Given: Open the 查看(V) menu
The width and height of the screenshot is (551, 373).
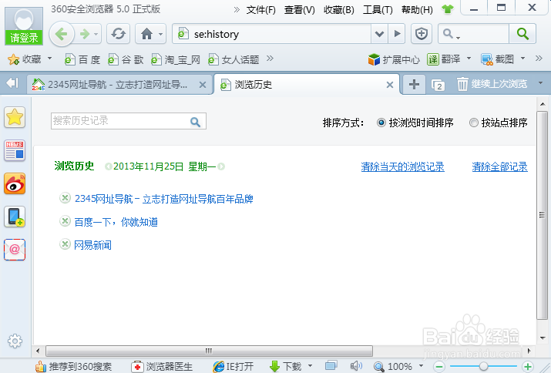Looking at the screenshot, I should [x=300, y=10].
